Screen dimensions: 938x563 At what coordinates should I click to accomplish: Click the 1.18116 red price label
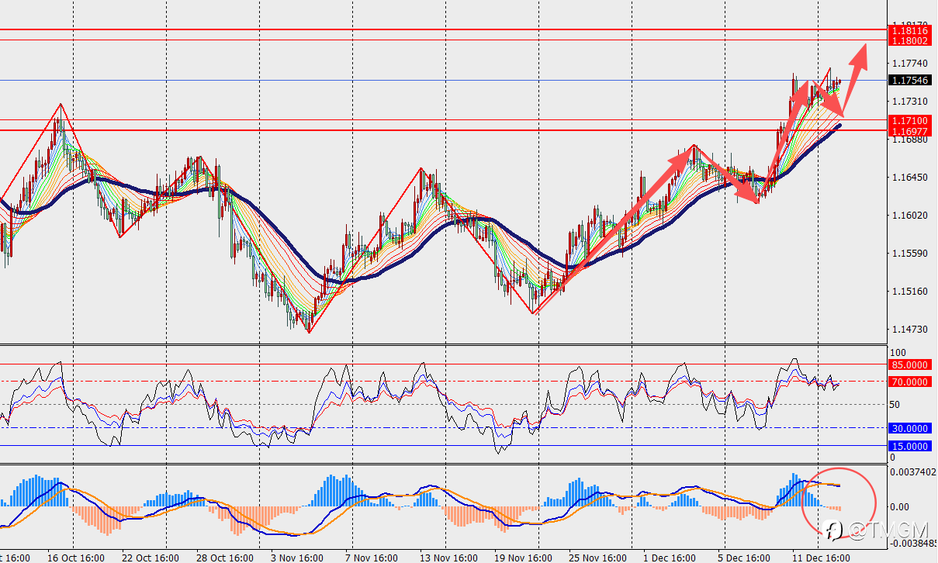point(910,30)
